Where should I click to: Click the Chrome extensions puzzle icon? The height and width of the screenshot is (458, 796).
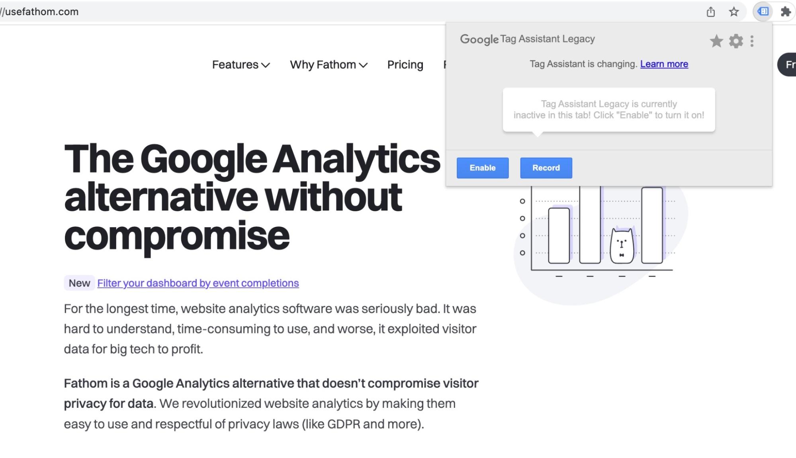[786, 12]
